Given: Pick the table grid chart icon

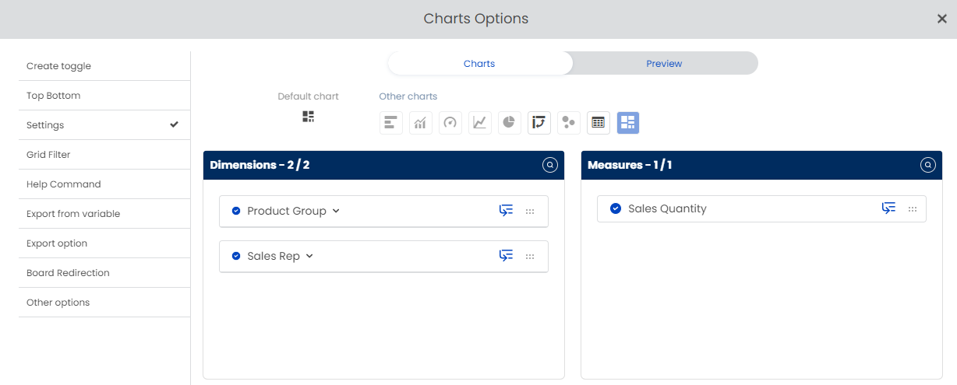Looking at the screenshot, I should point(599,123).
